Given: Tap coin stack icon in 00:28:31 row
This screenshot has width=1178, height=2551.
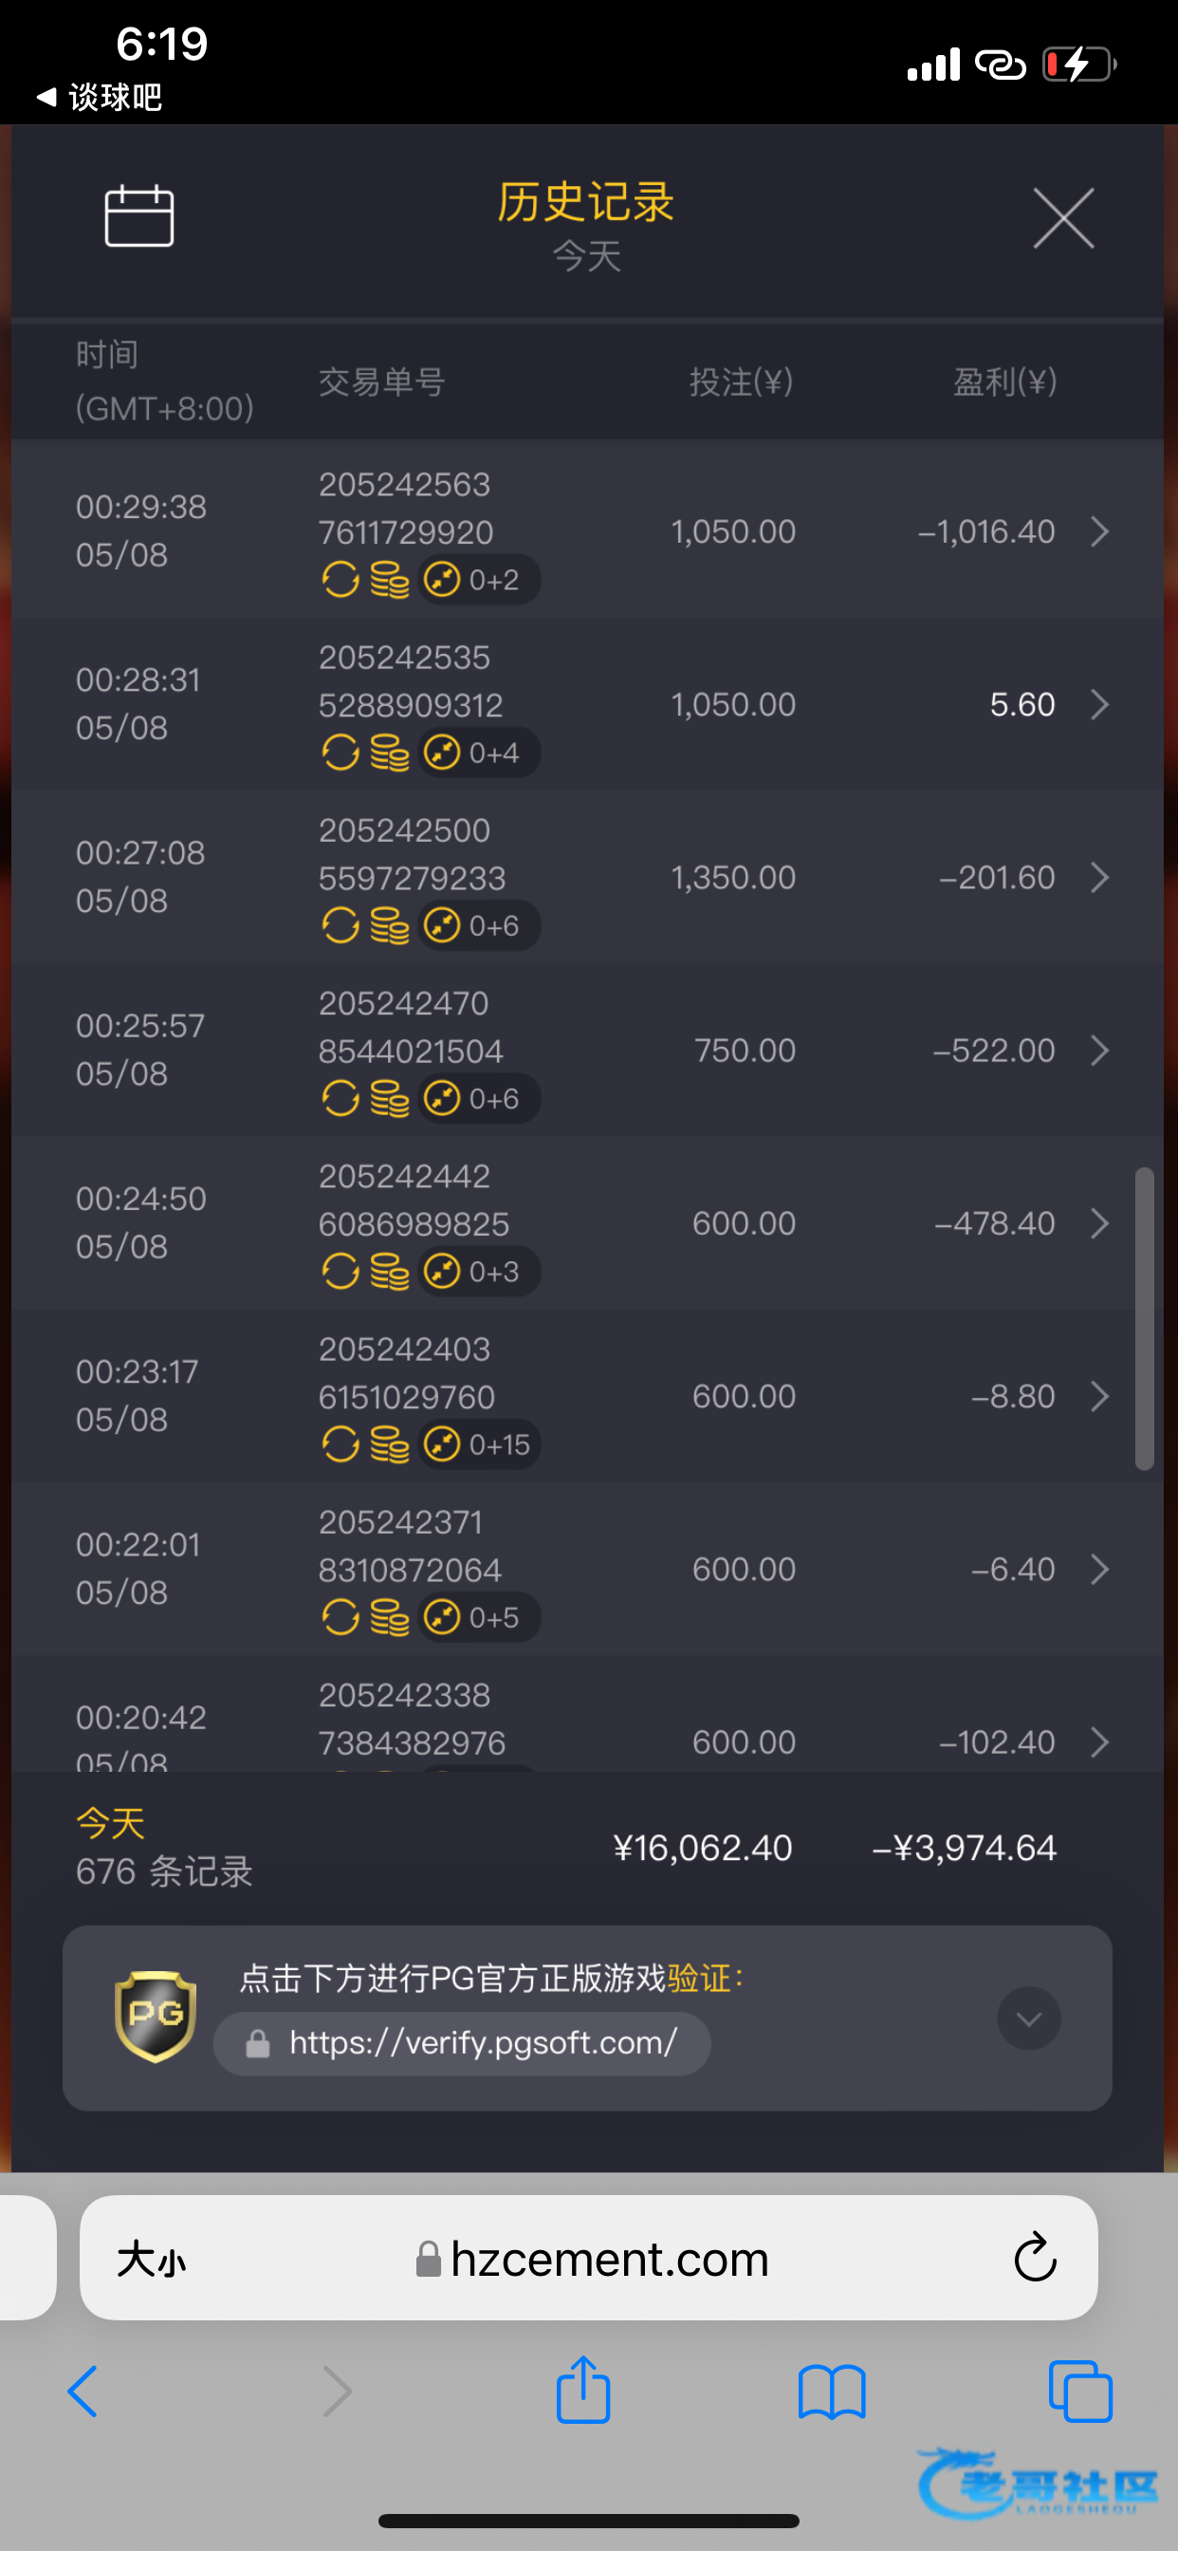Looking at the screenshot, I should click(x=389, y=753).
